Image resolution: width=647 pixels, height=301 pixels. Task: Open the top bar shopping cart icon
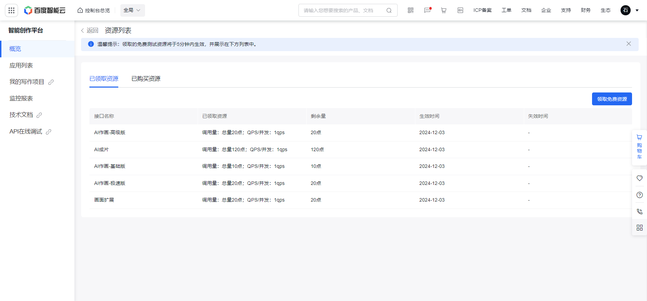tap(444, 10)
